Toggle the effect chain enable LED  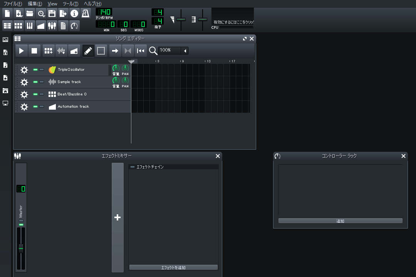tap(133, 167)
